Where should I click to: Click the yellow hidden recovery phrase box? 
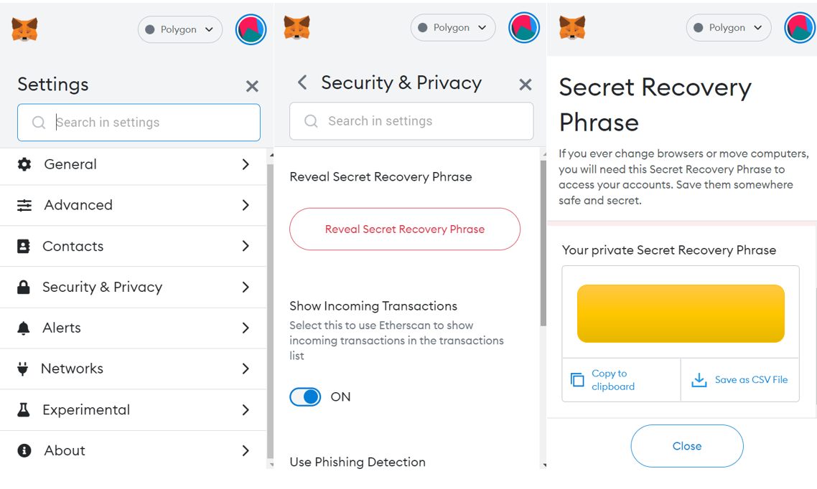click(681, 313)
